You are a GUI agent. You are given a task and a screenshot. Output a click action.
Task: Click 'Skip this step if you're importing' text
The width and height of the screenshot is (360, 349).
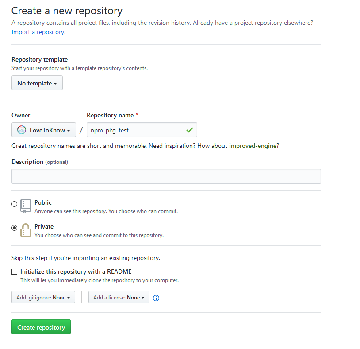86,258
